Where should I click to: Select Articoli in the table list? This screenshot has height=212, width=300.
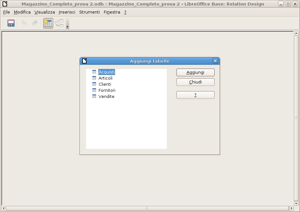(x=105, y=78)
